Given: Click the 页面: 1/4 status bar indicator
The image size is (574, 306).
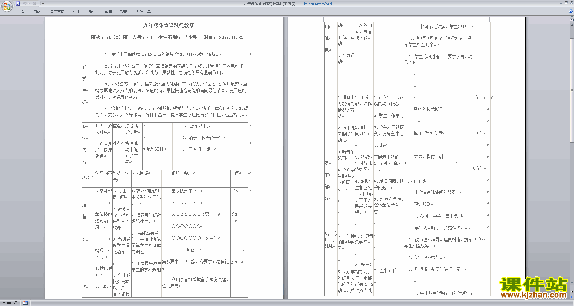Looking at the screenshot, I should point(10,303).
